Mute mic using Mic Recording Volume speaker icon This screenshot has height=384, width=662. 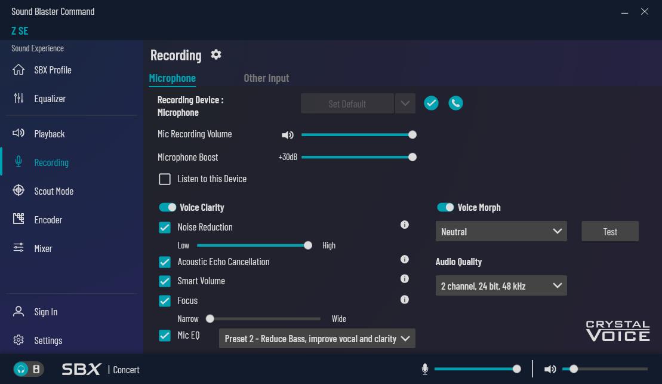[287, 135]
